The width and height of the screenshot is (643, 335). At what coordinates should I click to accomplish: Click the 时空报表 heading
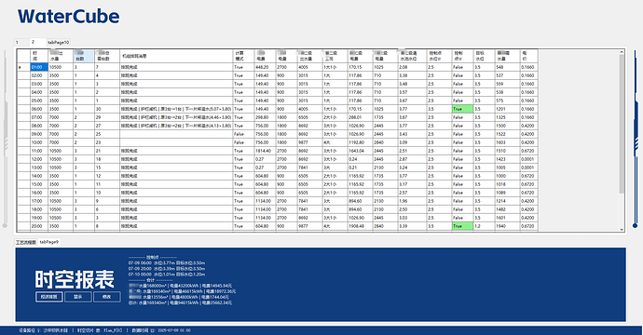(x=75, y=279)
